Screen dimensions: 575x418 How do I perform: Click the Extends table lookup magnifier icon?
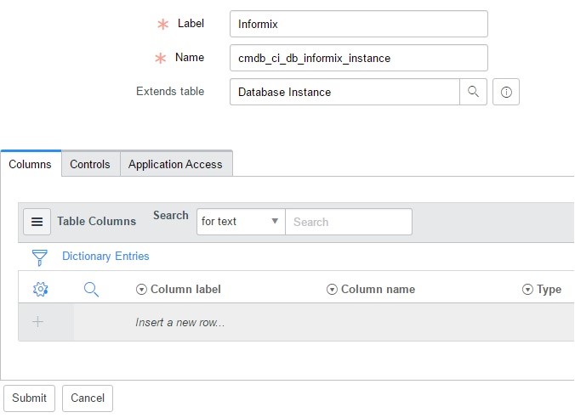coord(473,92)
